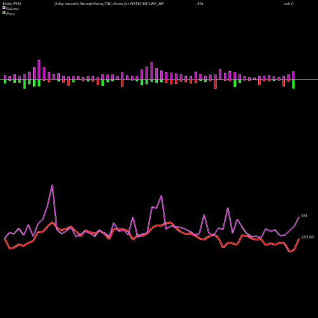Click the 231.00 price end label
The image size is (318, 318).
point(307,237)
